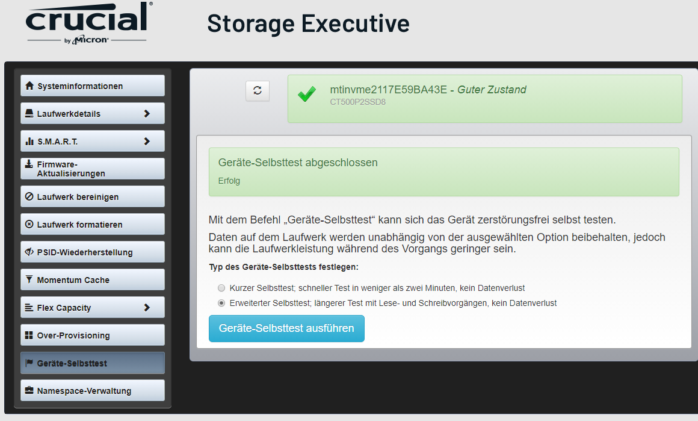Click the grid icon for Over-Provisioning
This screenshot has width=698, height=421.
[x=29, y=335]
